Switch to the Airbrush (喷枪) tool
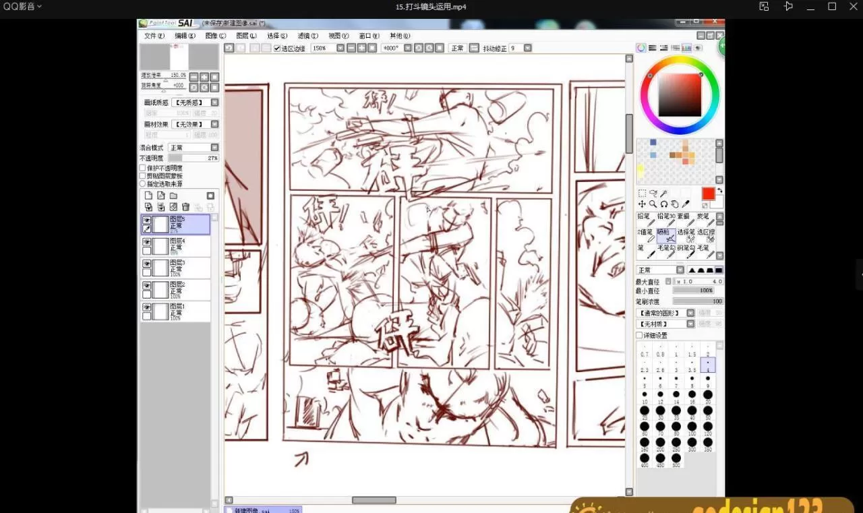 666,235
